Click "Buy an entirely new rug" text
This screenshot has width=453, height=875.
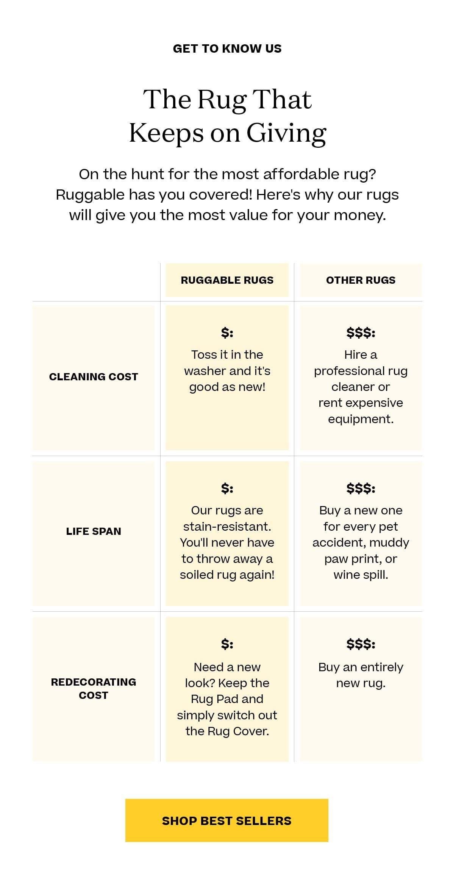pos(361,675)
